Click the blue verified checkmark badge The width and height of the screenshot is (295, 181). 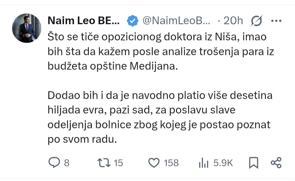[x=132, y=21]
